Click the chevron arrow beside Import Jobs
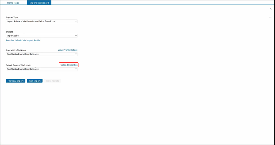The width and height of the screenshot is (275, 145). click(x=76, y=36)
